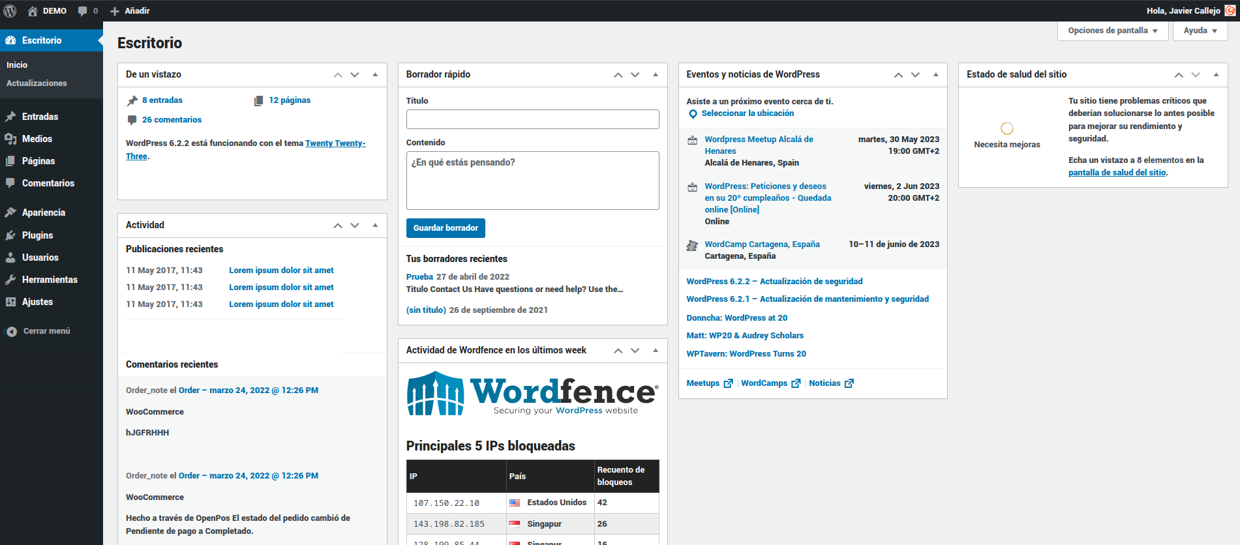Open the (sin título) draft link
This screenshot has width=1240, height=545.
point(426,310)
